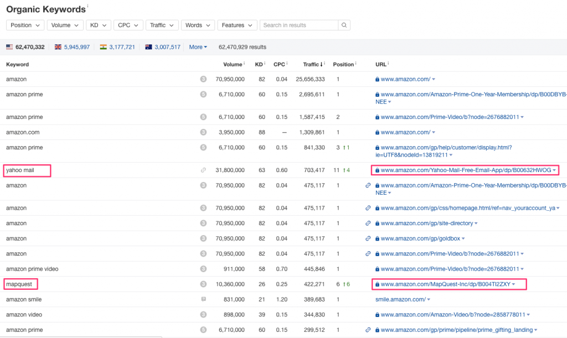The width and height of the screenshot is (567, 338).
Task: Open the Words filter dropdown
Action: coord(198,25)
